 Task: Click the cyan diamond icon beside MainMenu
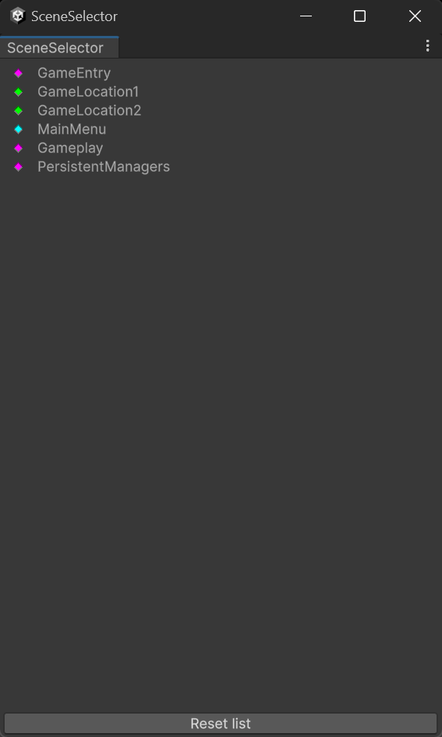coord(18,130)
